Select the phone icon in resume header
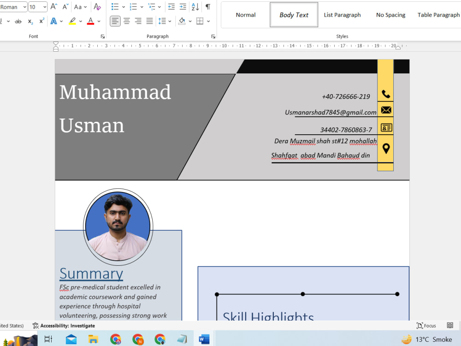The width and height of the screenshot is (461, 346). (386, 94)
